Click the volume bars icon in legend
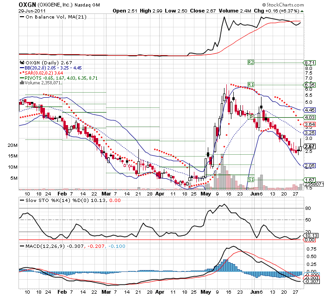The width and height of the screenshot is (324, 296). (x=22, y=83)
